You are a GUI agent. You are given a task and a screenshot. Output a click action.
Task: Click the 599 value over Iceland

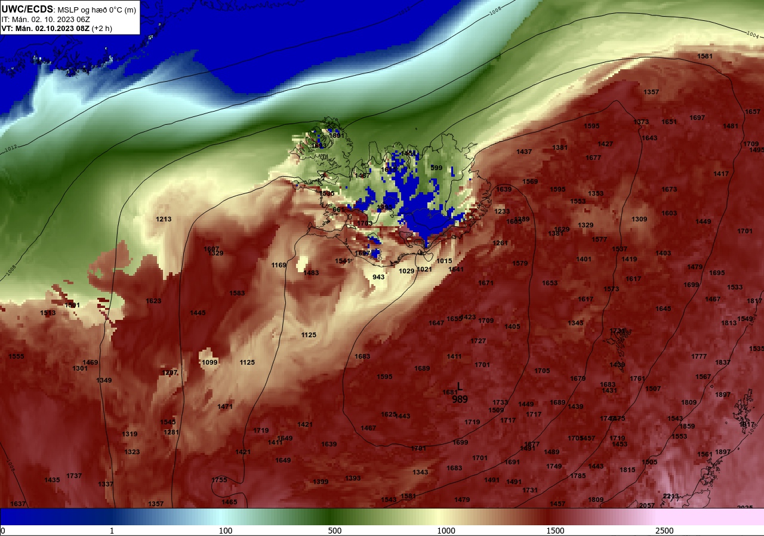[436, 168]
